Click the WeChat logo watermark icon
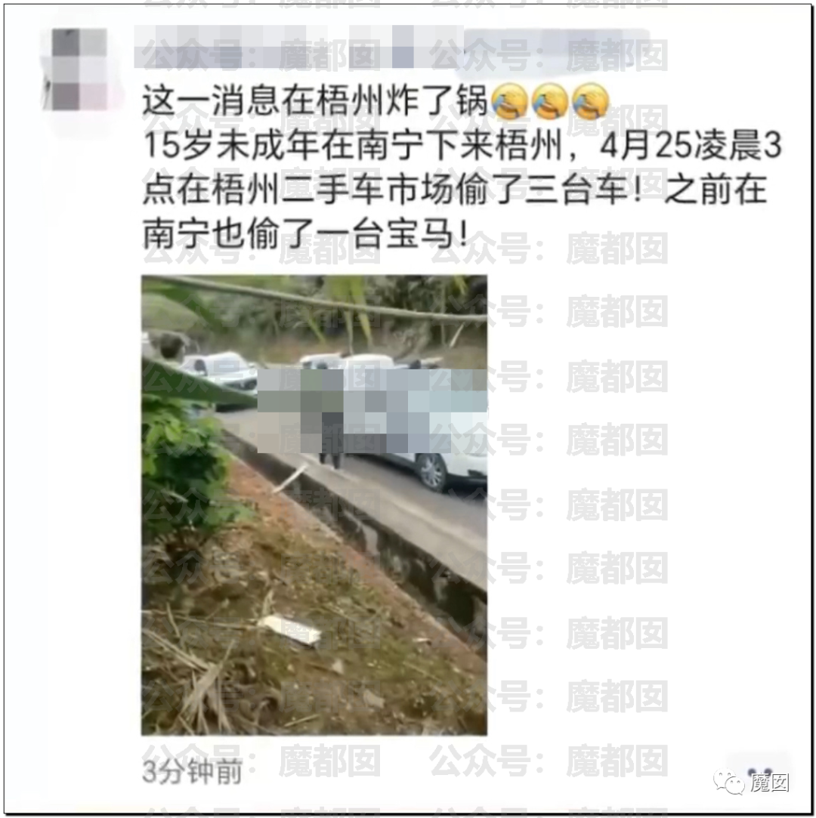Screen dimensions: 816x818 point(730,783)
